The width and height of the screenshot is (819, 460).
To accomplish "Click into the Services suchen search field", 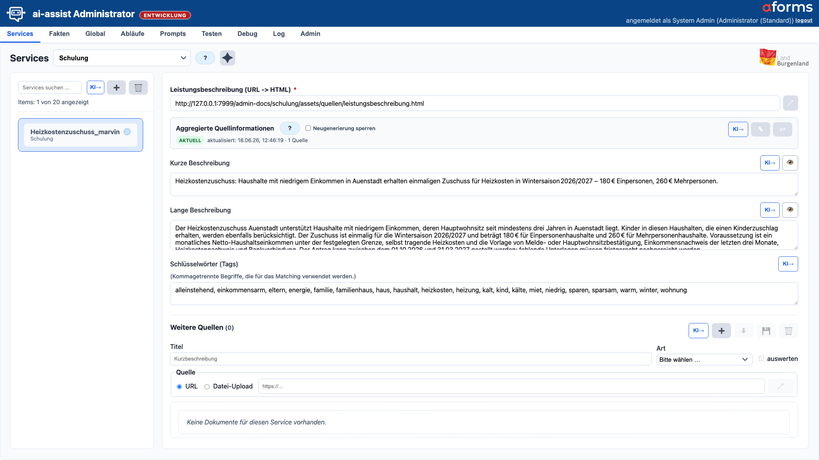I will (x=50, y=87).
